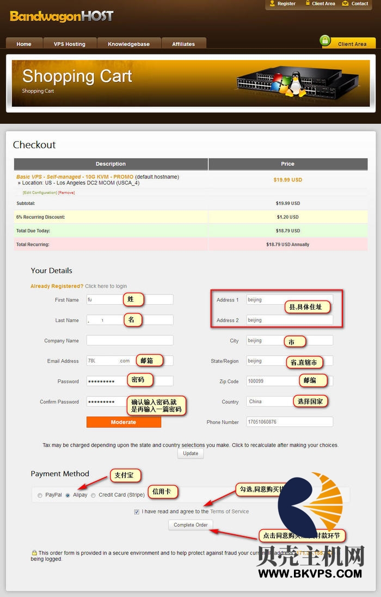Click the 'Total Due Today:' row label
The width and height of the screenshot is (381, 597).
(x=33, y=231)
